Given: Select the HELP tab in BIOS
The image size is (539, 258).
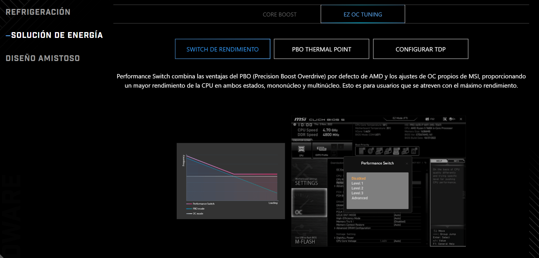Looking at the screenshot, I should [439, 161].
